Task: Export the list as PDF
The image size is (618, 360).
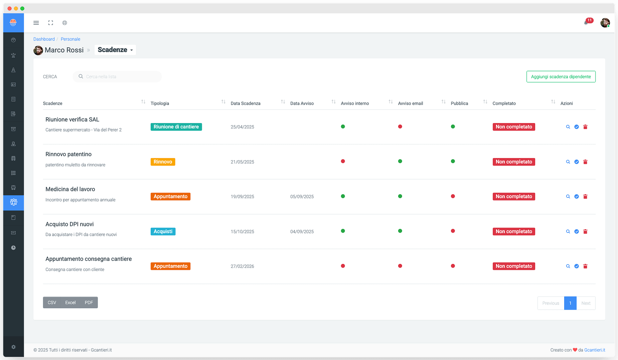Action: [89, 303]
